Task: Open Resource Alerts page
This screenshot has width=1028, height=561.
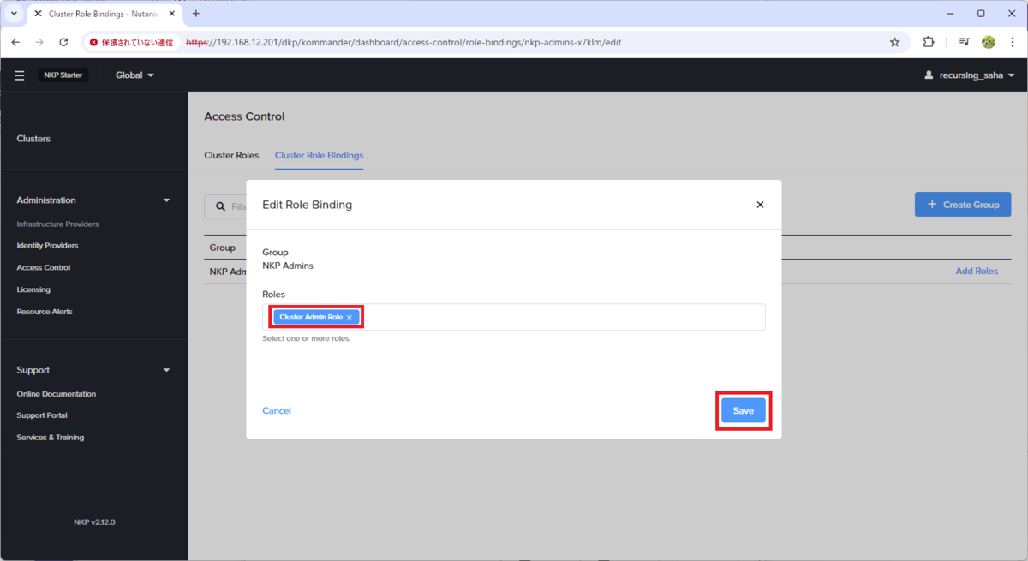Action: 45,312
